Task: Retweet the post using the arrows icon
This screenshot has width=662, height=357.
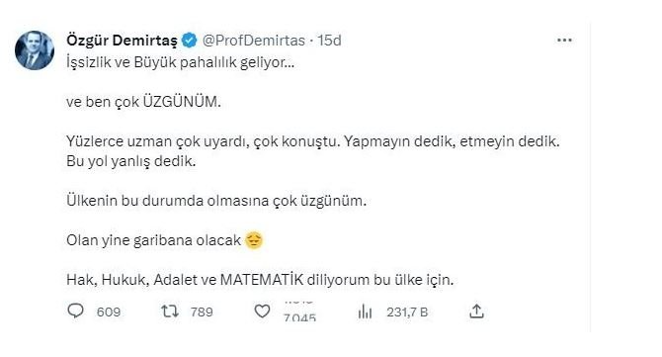Action: pos(170,312)
